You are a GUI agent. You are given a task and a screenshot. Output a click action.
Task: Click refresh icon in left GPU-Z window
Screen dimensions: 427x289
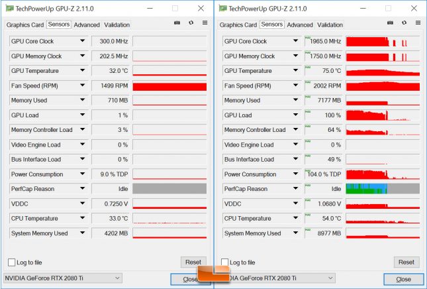coord(191,23)
